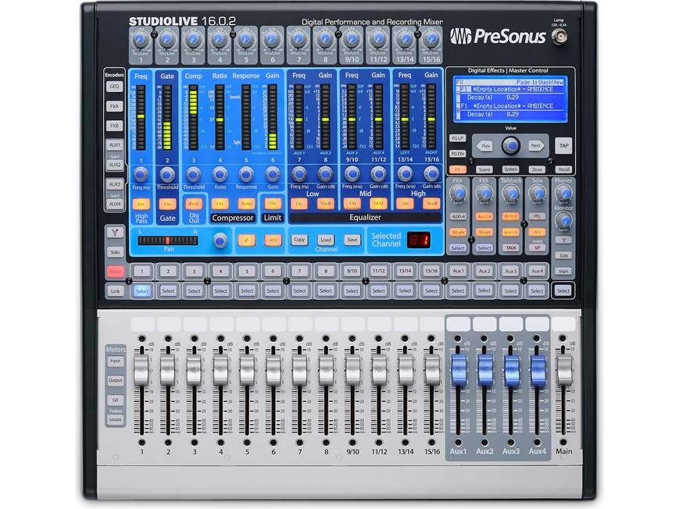Click the FXB level knob
679x509 pixels.
pyautogui.click(x=484, y=193)
